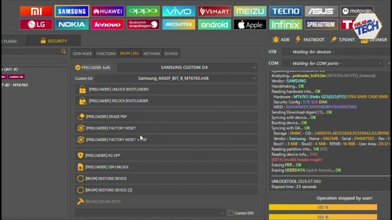Start Preloader Factory Reset
Image resolution: width=392 pixels, height=220 pixels.
[x=166, y=128]
